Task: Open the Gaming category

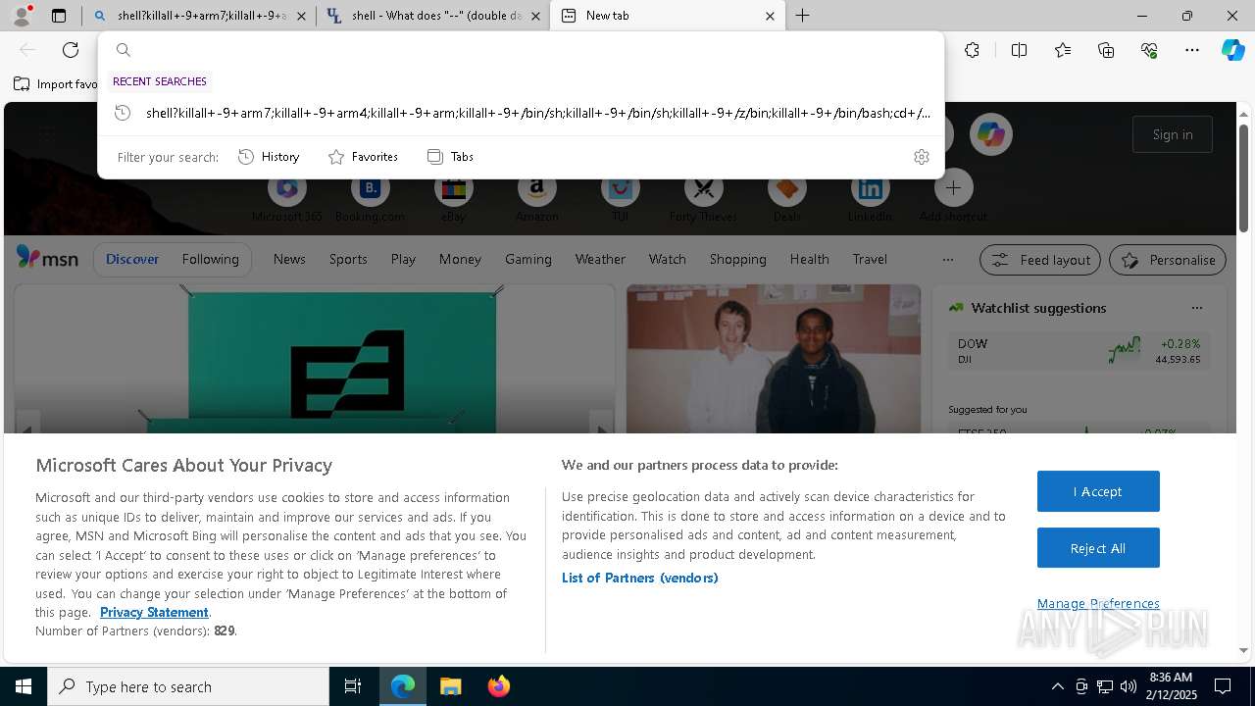Action: [528, 259]
